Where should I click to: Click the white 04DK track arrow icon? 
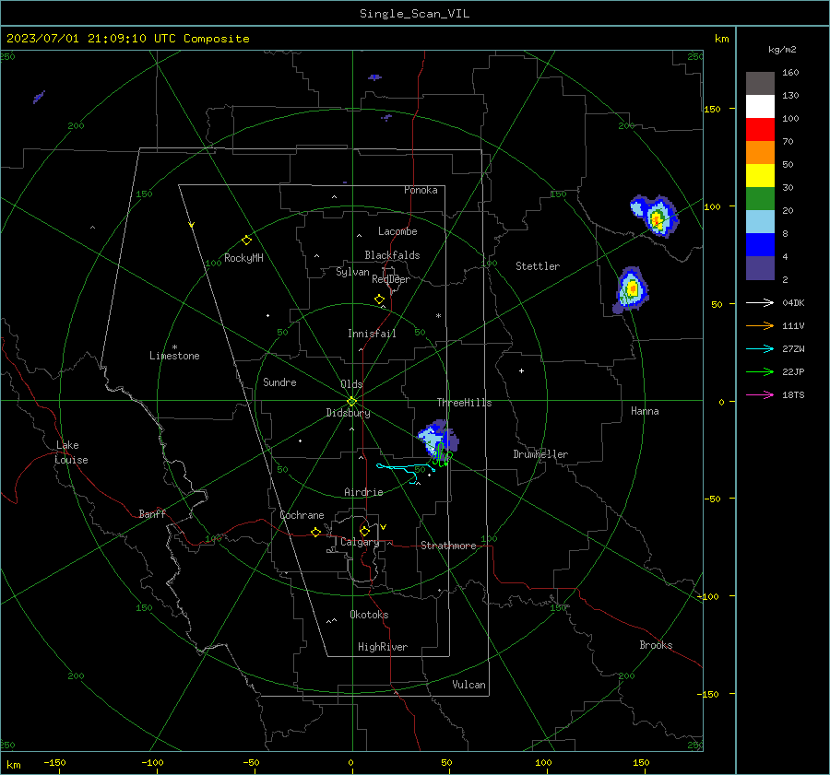pos(760,302)
